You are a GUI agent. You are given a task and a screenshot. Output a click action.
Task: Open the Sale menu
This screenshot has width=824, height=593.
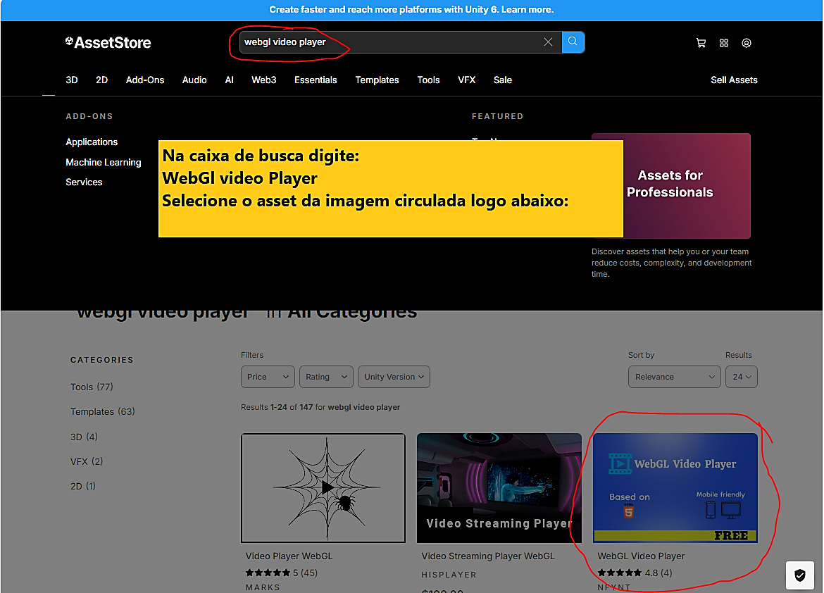[502, 80]
